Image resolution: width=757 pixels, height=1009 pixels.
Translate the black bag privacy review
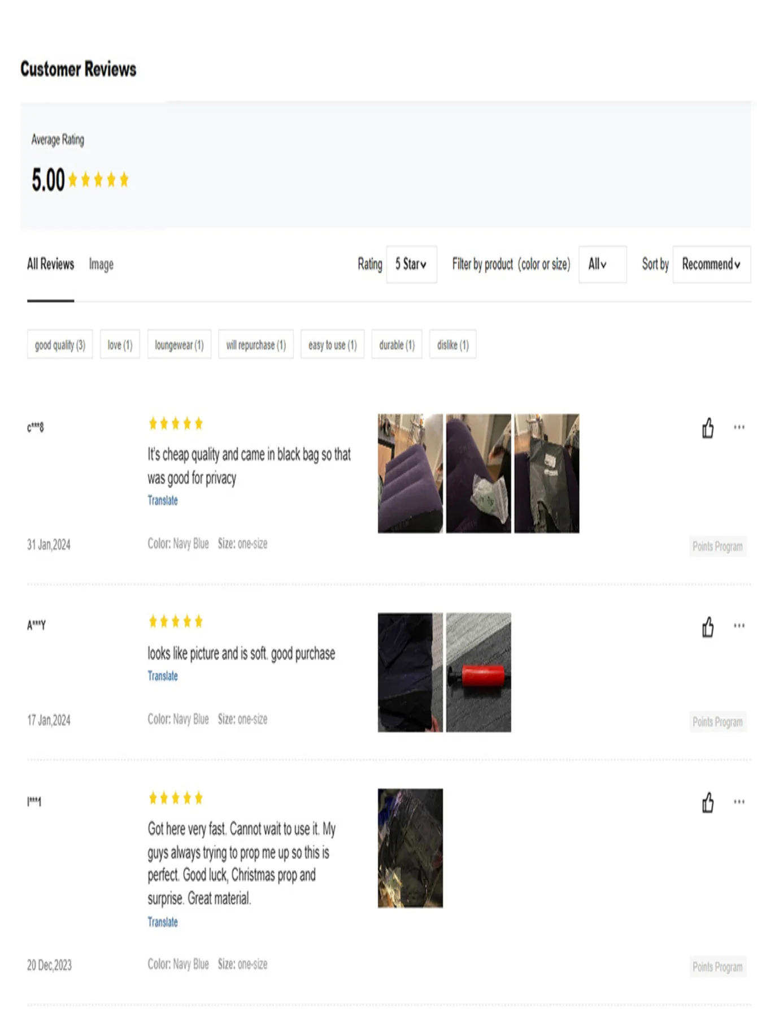163,500
